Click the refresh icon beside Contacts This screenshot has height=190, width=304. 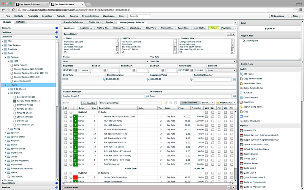pos(57,28)
